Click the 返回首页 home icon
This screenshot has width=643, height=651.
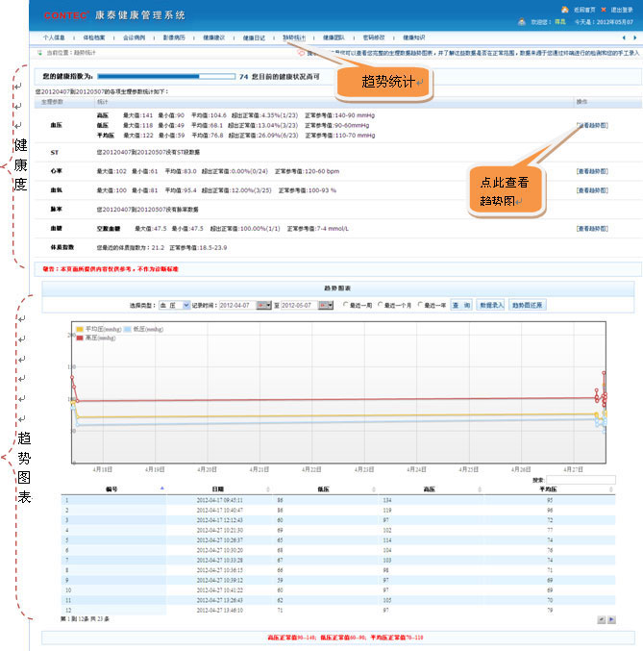click(566, 9)
